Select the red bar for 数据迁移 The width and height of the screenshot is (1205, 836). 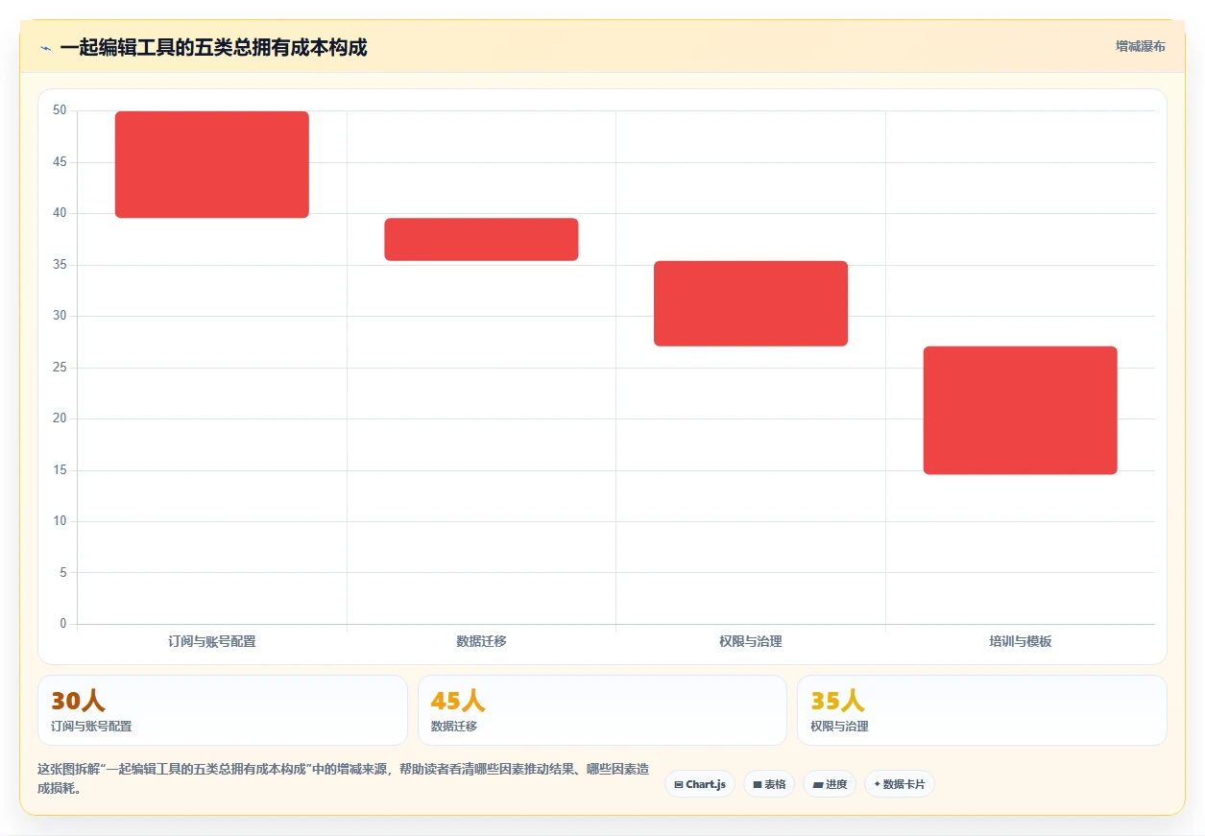481,239
